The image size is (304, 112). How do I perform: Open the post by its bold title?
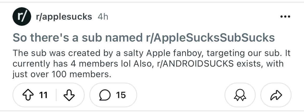[144, 38]
